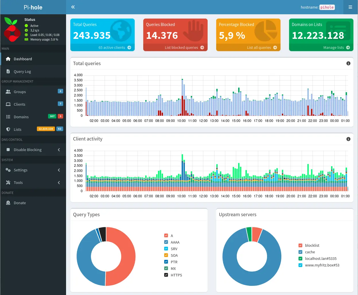The image size is (358, 295).
Task: Expand the Disable Blocking submenu
Action: pos(59,150)
